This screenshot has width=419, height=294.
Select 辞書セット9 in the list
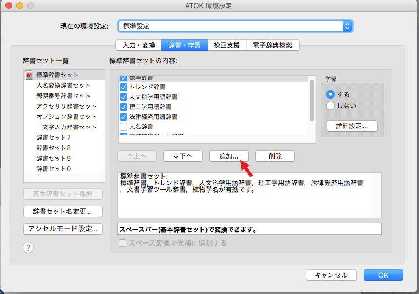(64, 158)
